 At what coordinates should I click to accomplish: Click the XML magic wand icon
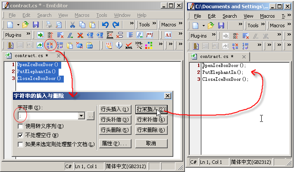pyautogui.click(x=139, y=45)
